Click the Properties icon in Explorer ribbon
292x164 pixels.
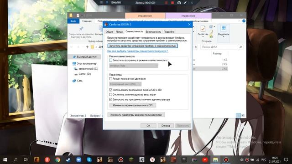pos(203,29)
